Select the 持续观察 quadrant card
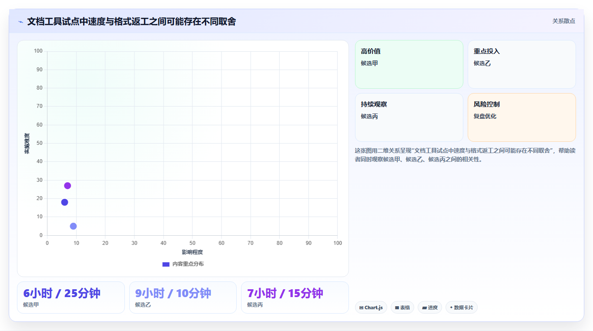Viewport: 593px width, 331px height. pos(409,117)
